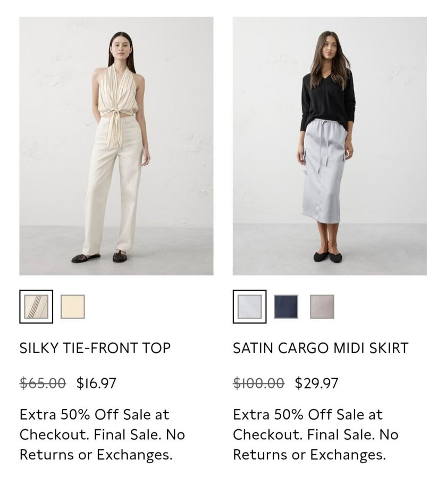
Task: Select the striped color swatch for the top
Action: [x=36, y=306]
